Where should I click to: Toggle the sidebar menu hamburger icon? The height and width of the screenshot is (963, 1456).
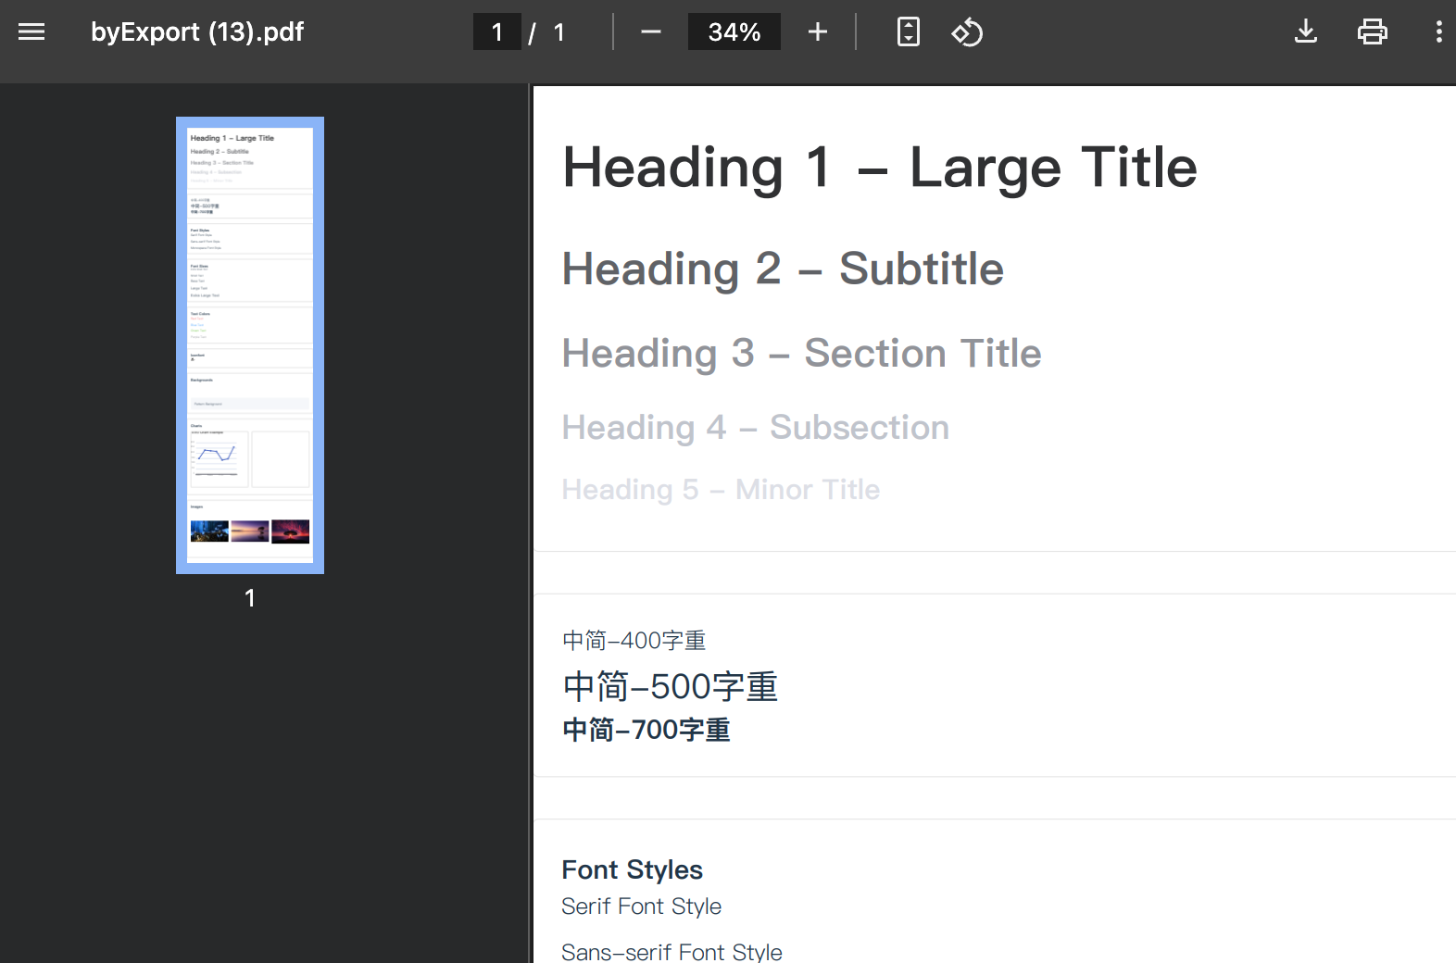point(31,32)
